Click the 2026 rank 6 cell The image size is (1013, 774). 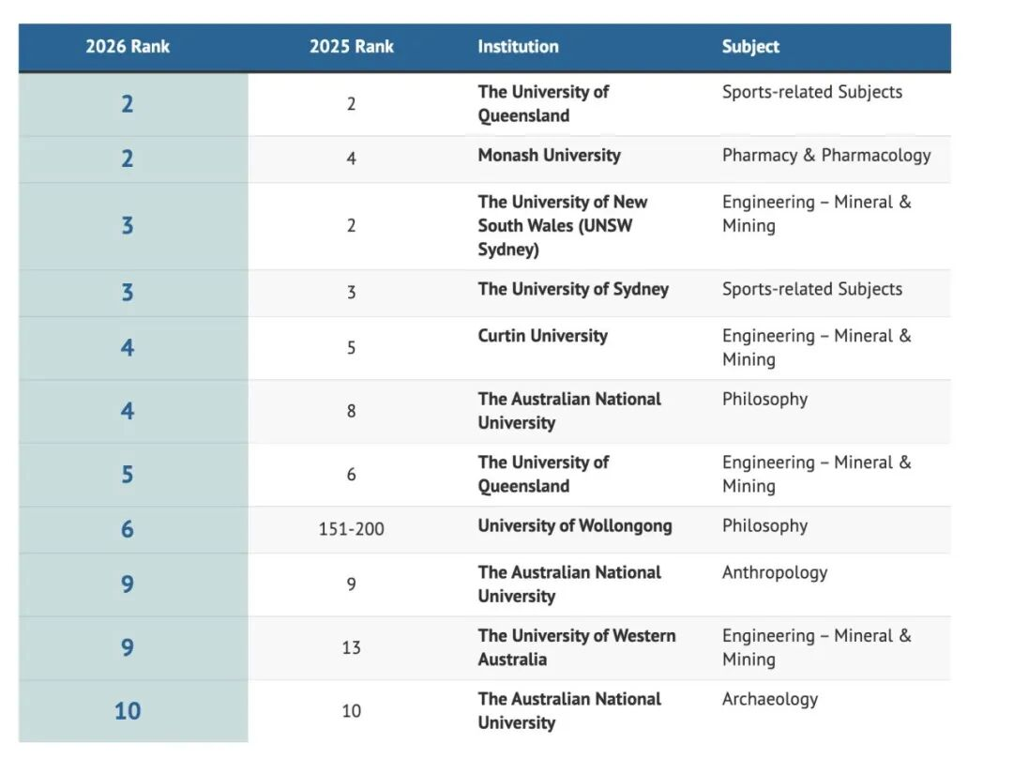128,529
